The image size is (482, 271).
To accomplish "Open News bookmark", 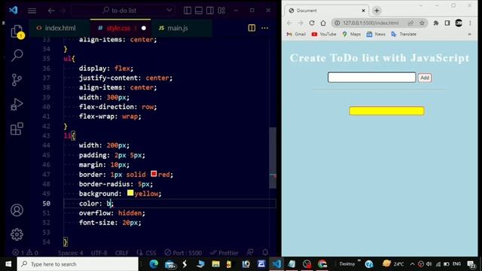I will click(376, 34).
